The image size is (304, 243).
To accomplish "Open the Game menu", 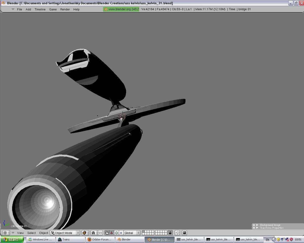I will 53,9.
